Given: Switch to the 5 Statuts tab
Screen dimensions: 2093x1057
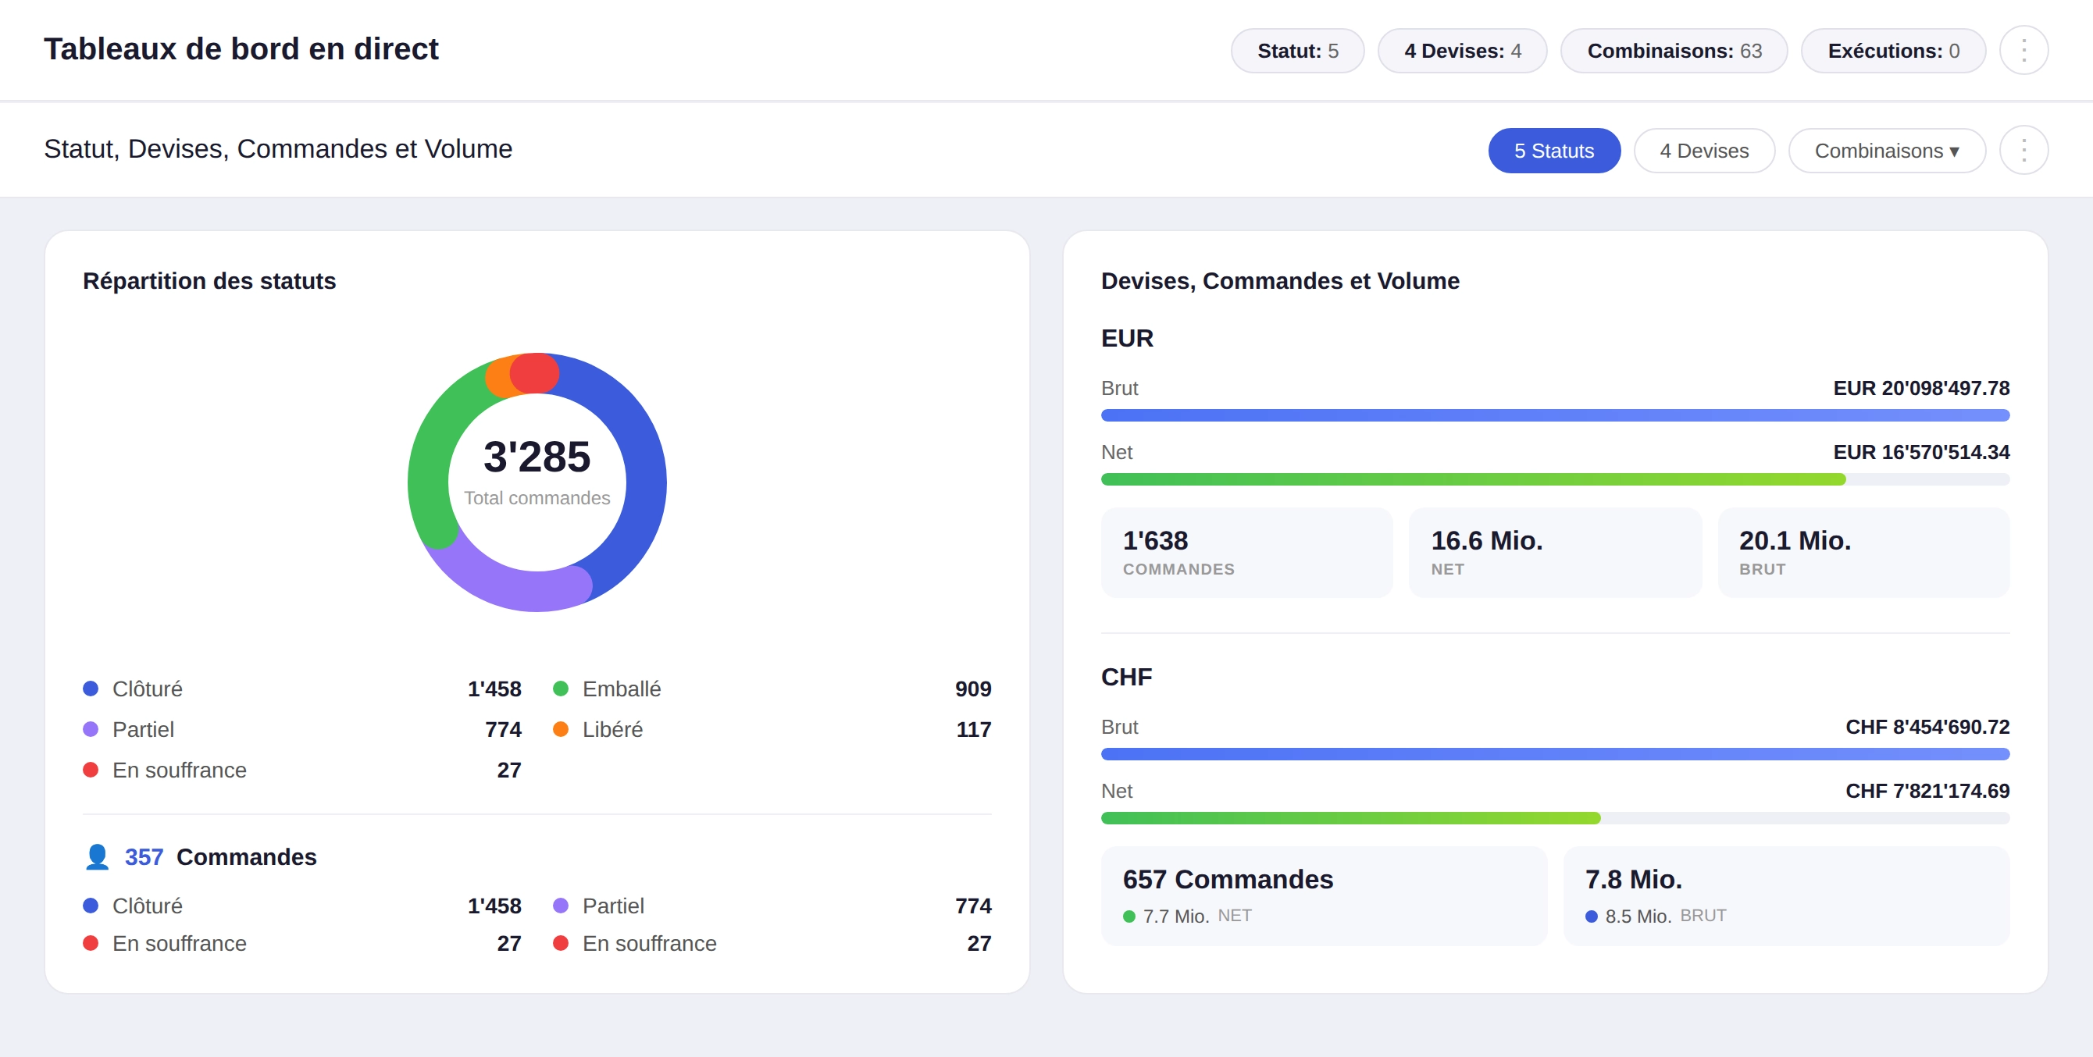Looking at the screenshot, I should 1553,151.
